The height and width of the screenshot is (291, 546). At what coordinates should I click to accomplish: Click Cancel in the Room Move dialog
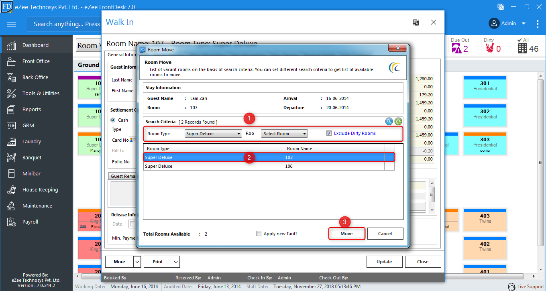[x=385, y=234]
